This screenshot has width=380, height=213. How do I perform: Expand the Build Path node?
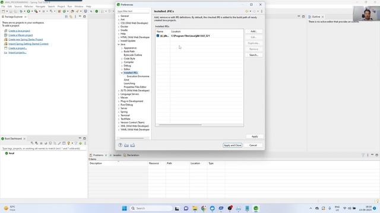122,51
